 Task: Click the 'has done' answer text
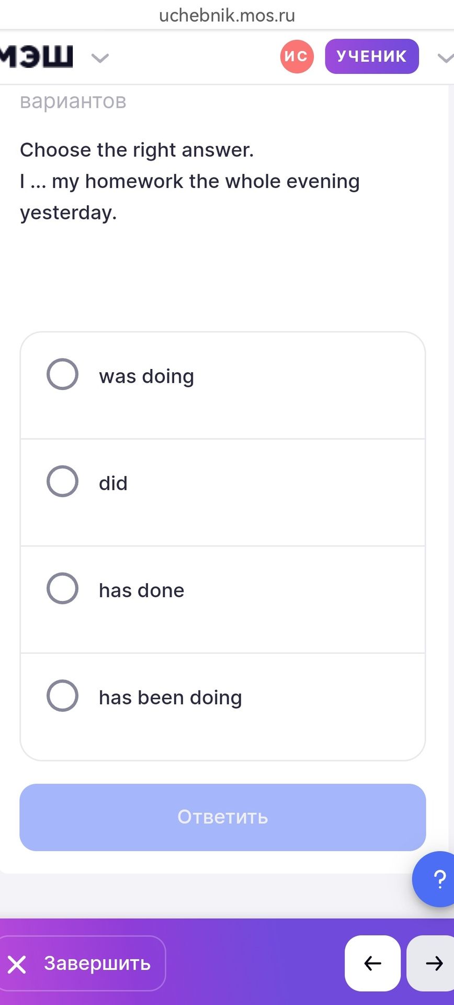[x=142, y=590]
